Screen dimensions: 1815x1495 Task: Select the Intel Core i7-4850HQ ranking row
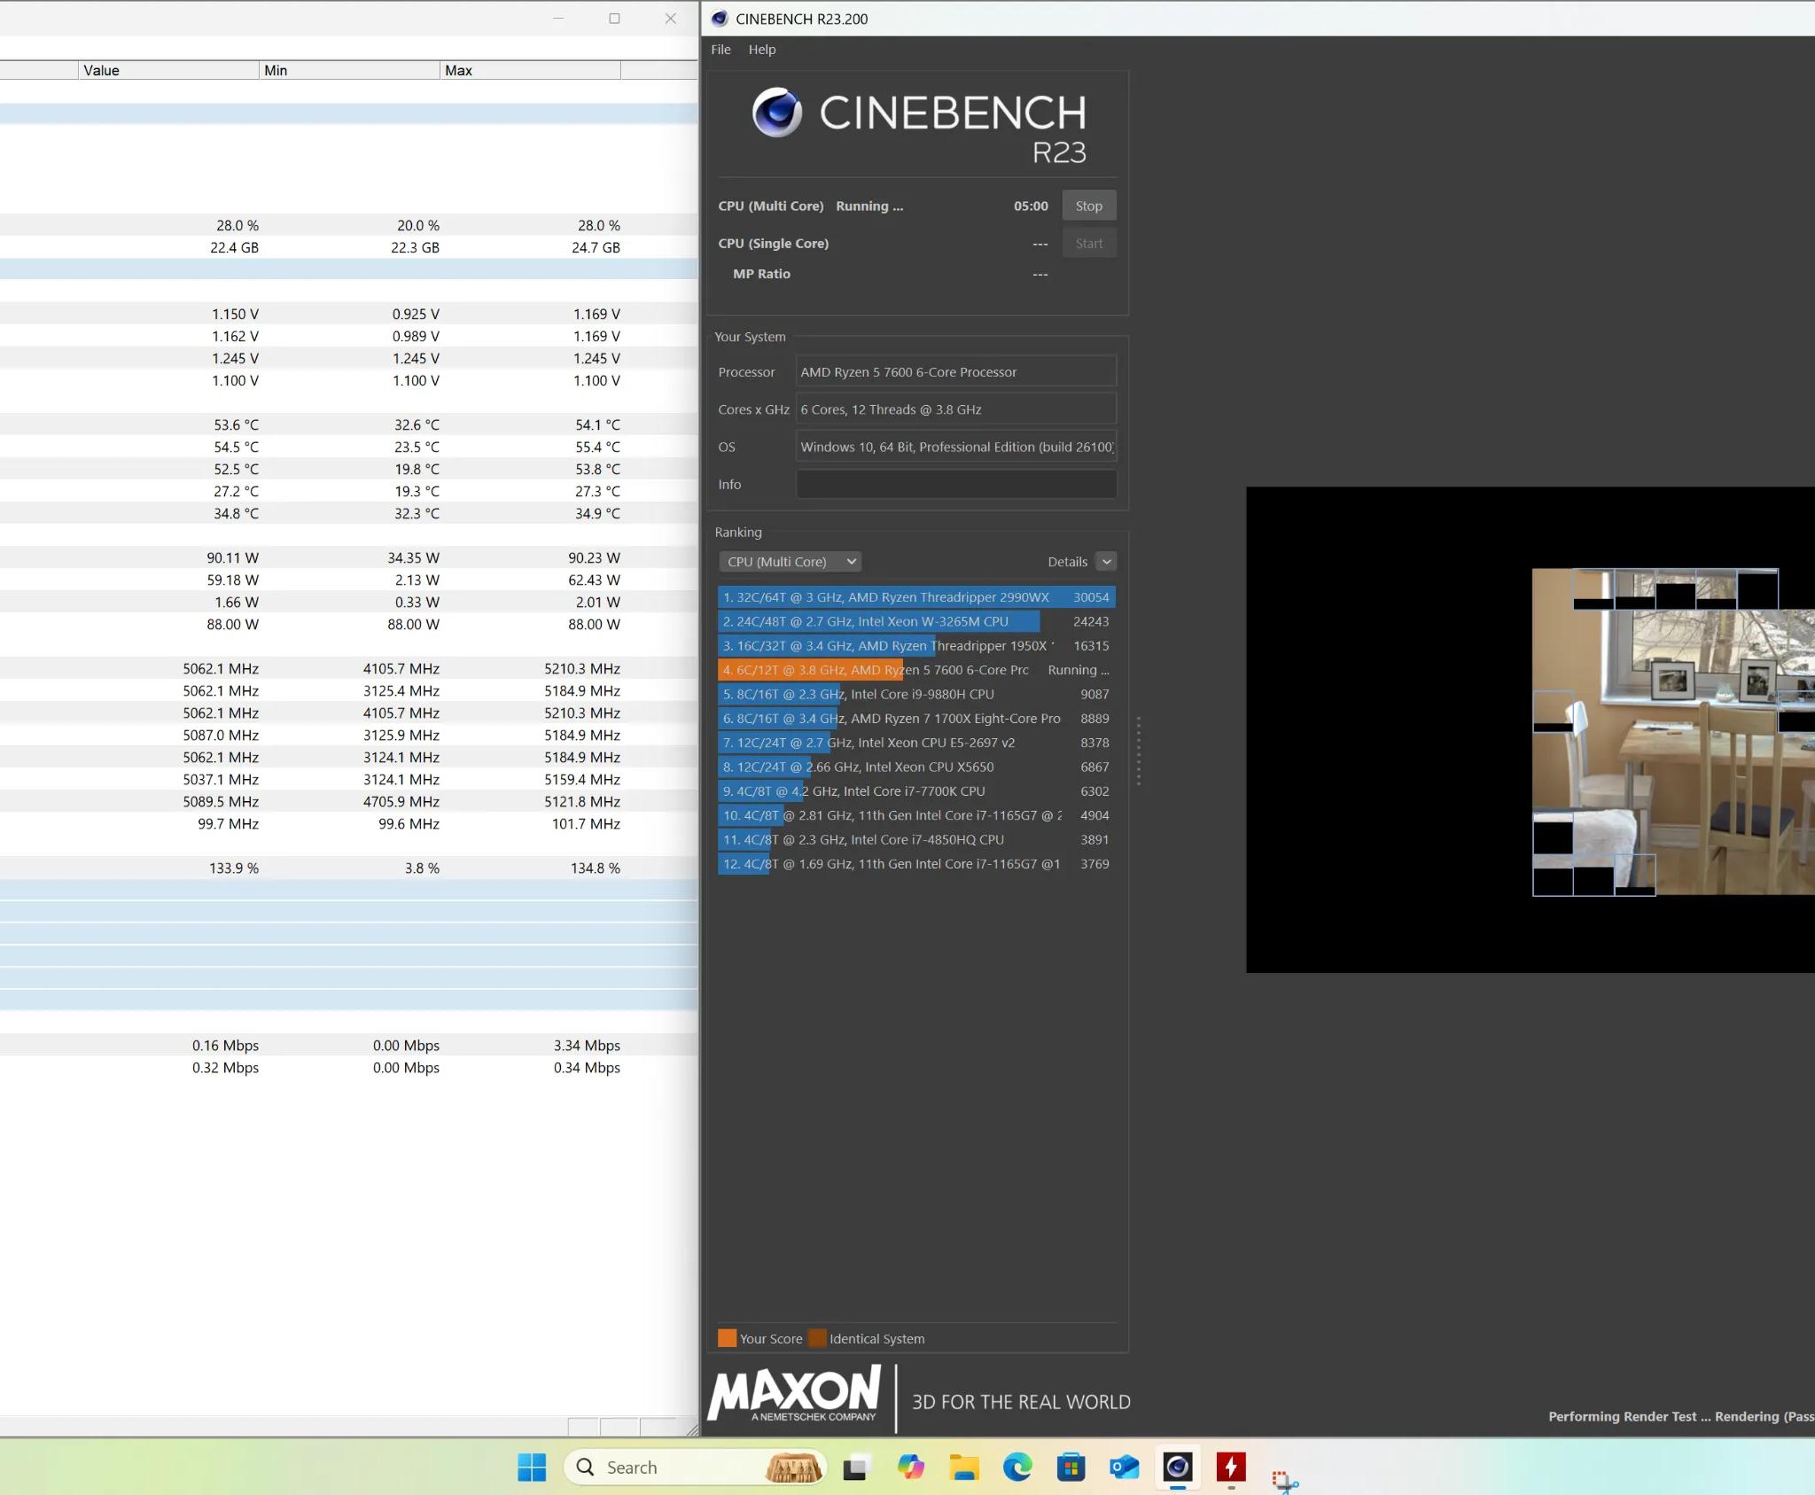pyautogui.click(x=916, y=840)
